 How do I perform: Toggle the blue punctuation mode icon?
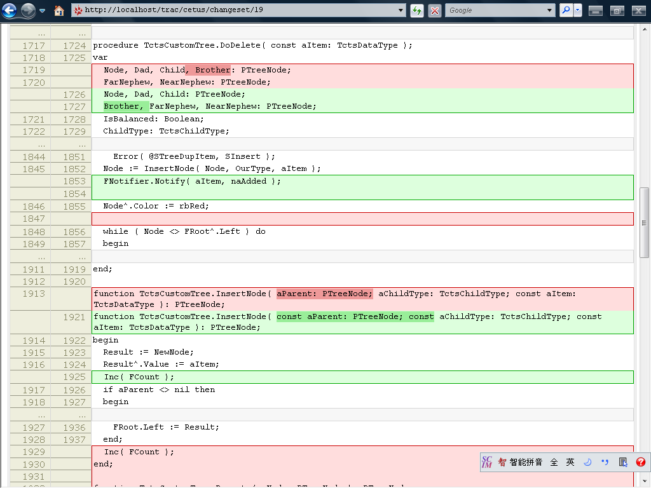[605, 463]
